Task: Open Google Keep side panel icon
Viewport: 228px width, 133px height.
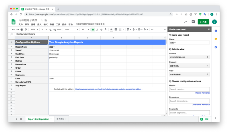Action: (x=216, y=39)
